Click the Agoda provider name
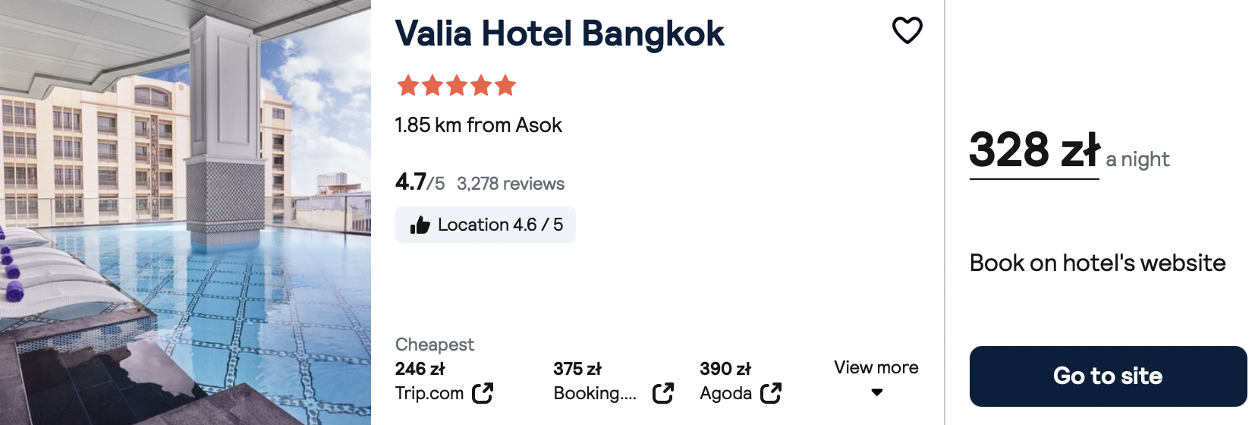 click(725, 393)
